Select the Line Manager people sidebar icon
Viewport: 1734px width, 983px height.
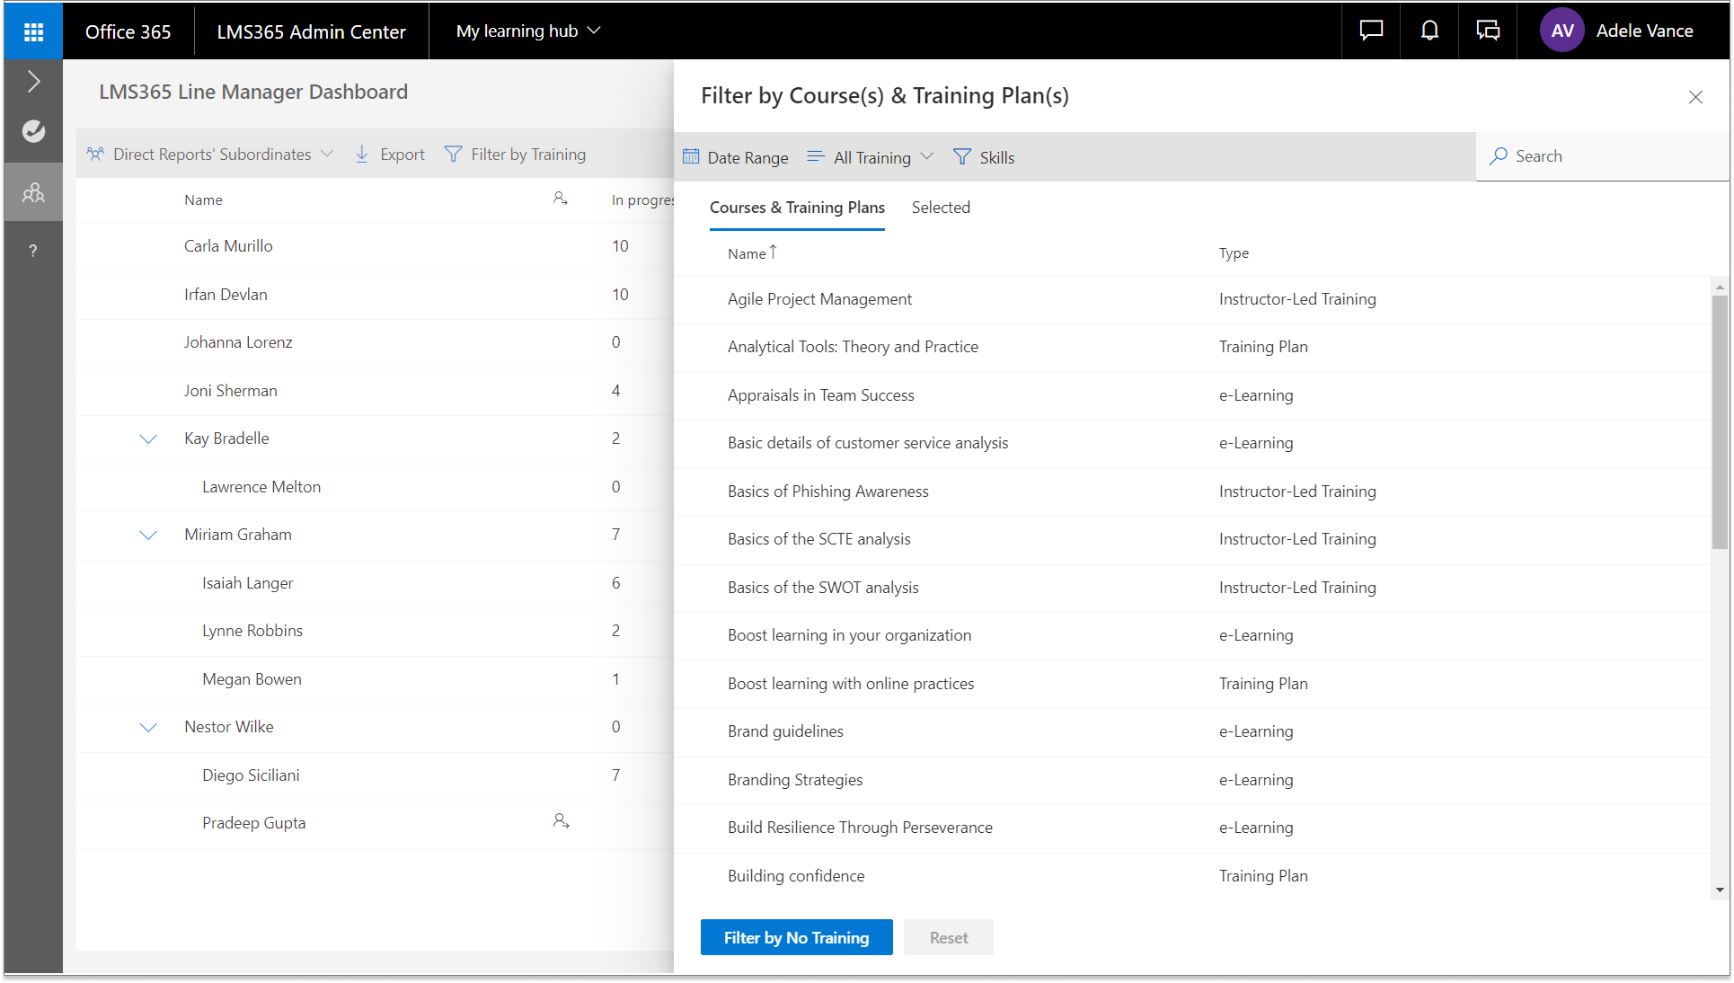click(33, 192)
